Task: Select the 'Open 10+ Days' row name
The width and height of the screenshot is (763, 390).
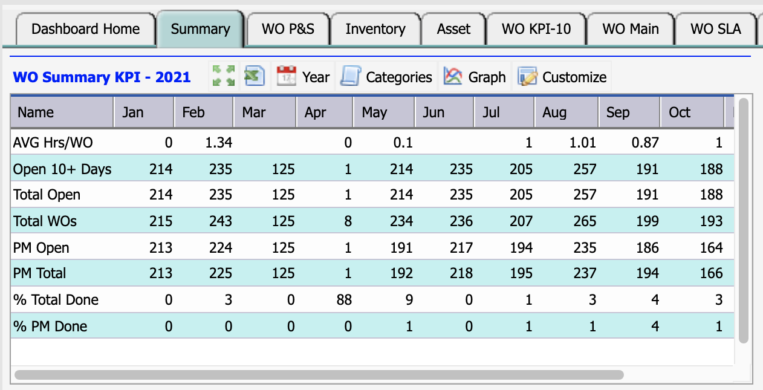Action: 62,169
